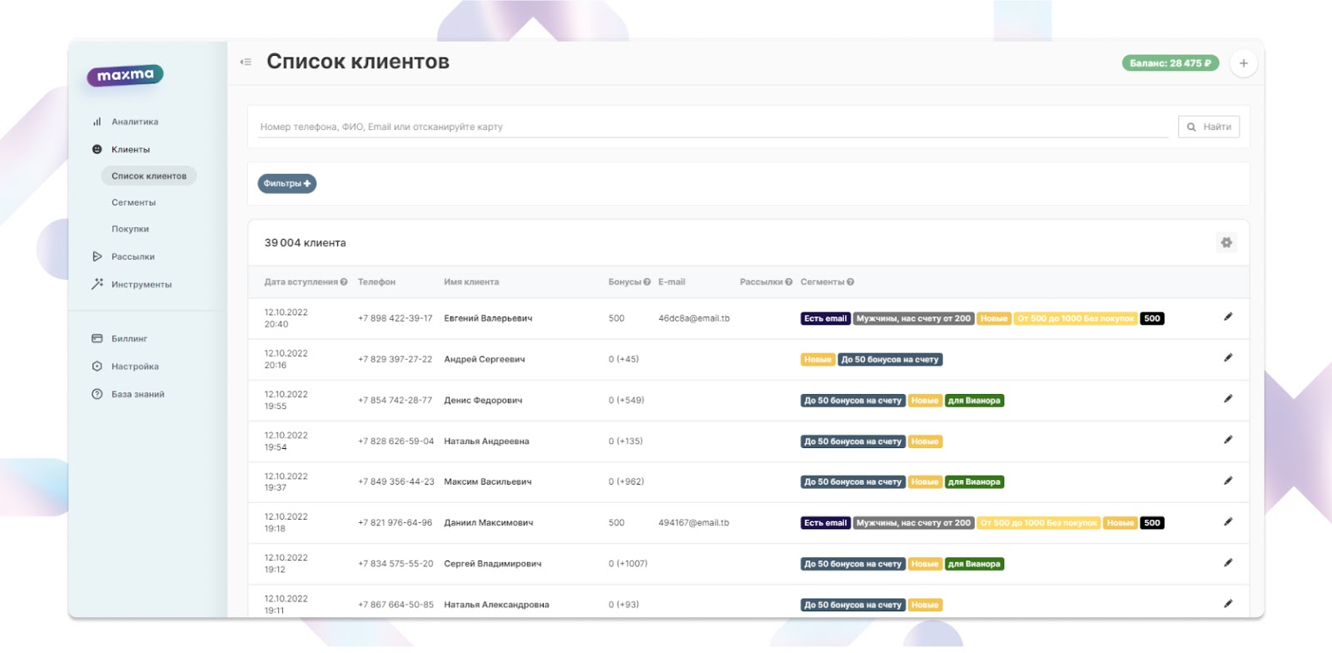Focus the phone, name or Email search field
The width and height of the screenshot is (1332, 653).
point(713,127)
